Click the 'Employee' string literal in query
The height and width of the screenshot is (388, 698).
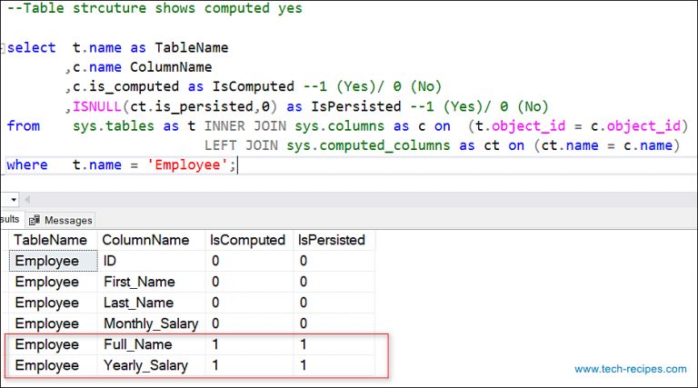tap(187, 165)
